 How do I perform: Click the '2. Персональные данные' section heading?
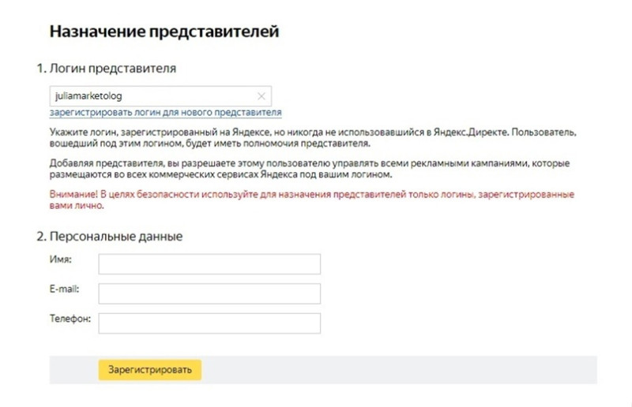110,237
